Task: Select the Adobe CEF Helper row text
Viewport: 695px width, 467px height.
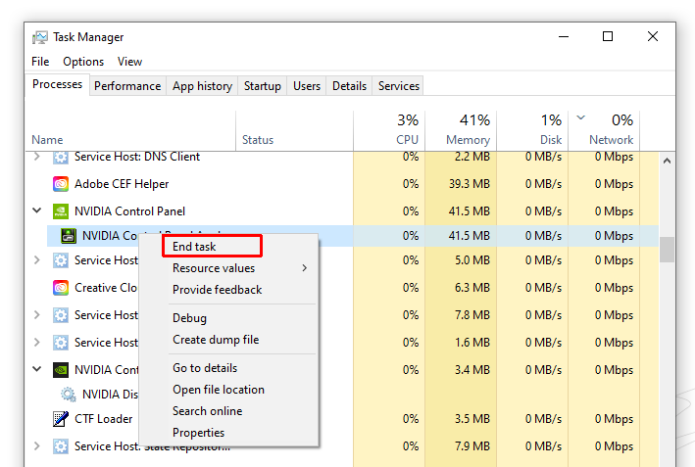Action: pos(122,184)
